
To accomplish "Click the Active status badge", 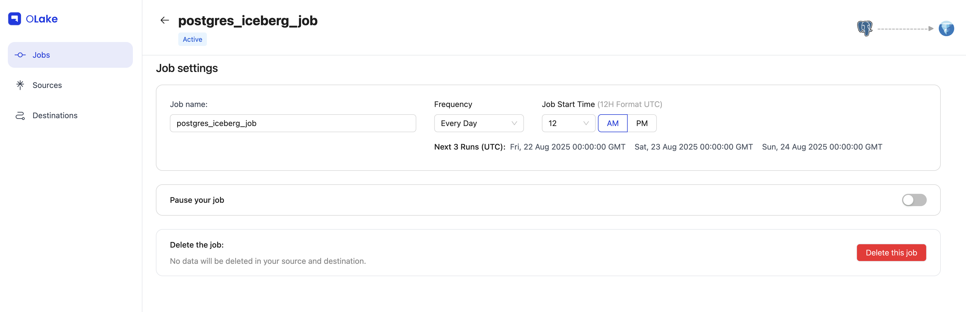I will [x=192, y=39].
